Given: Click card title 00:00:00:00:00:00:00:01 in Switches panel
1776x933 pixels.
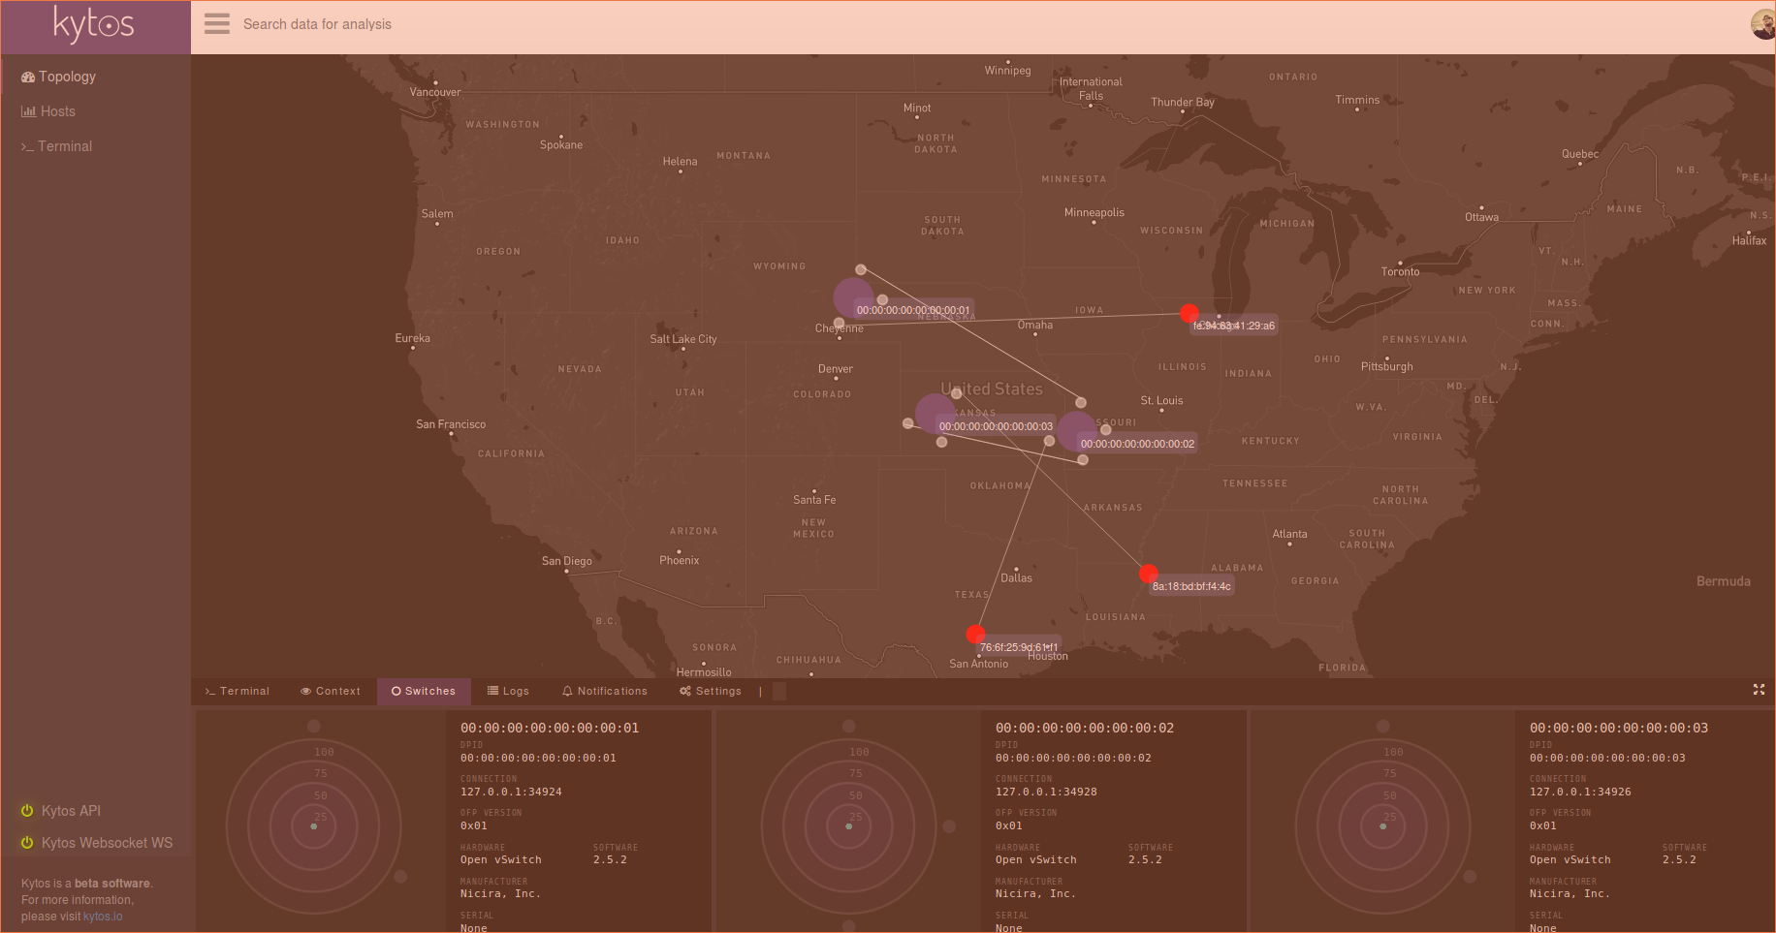Looking at the screenshot, I should (550, 728).
